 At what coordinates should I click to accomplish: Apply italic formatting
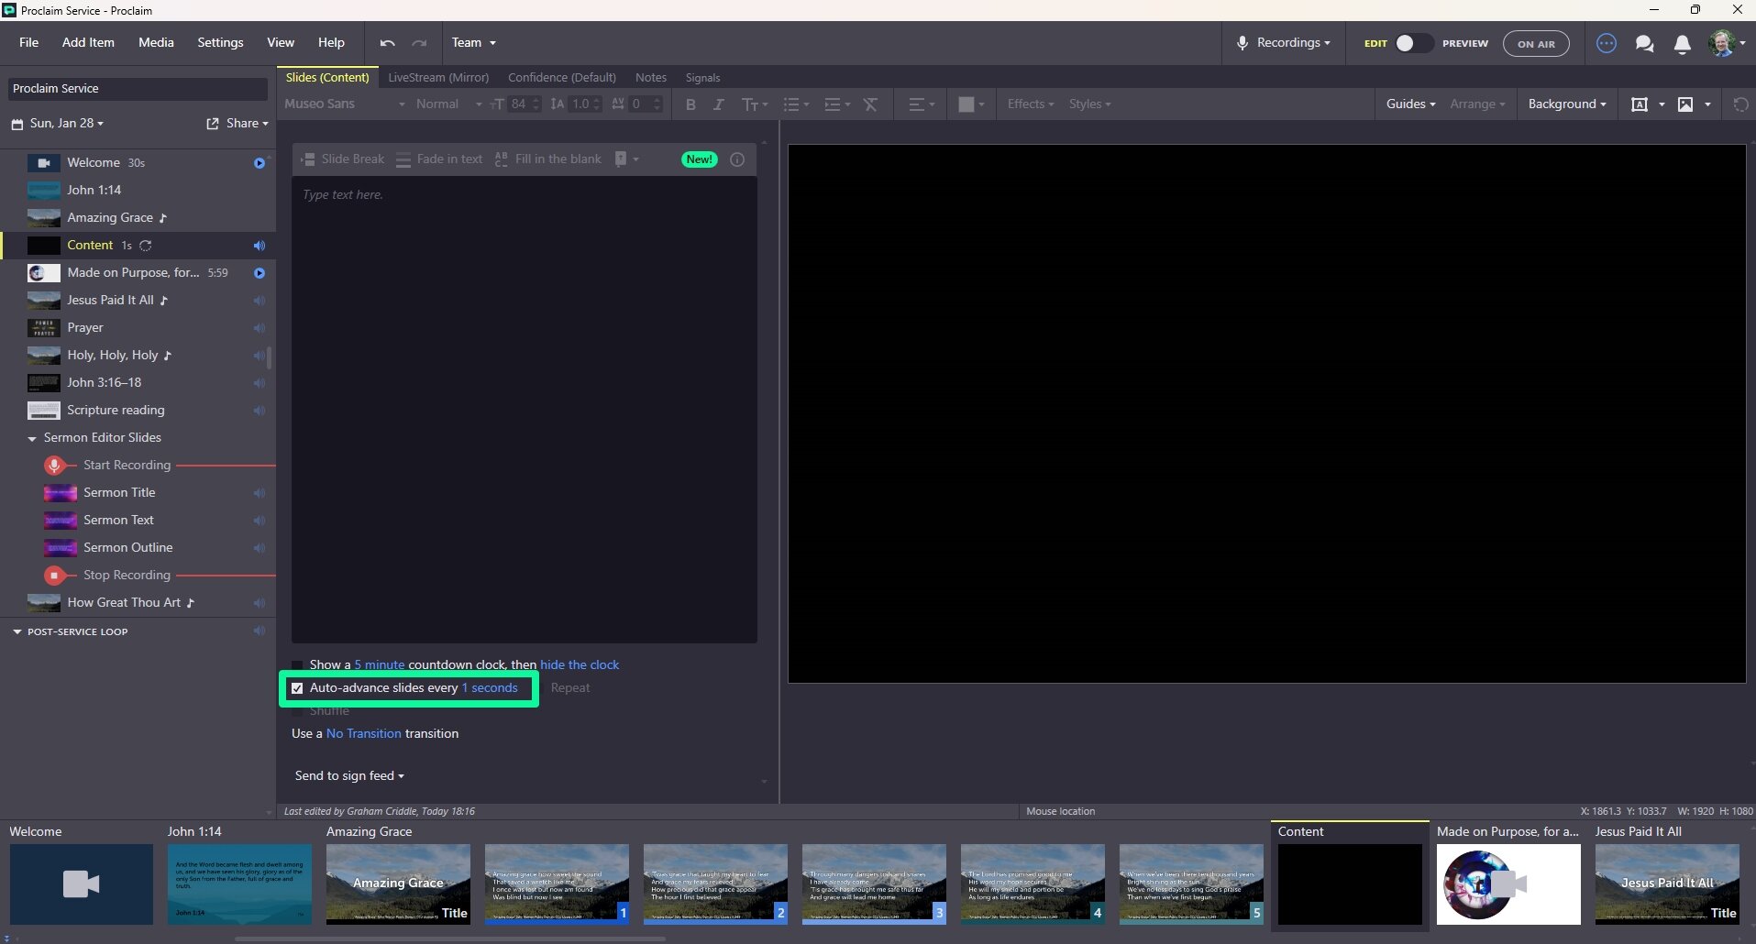click(x=720, y=104)
